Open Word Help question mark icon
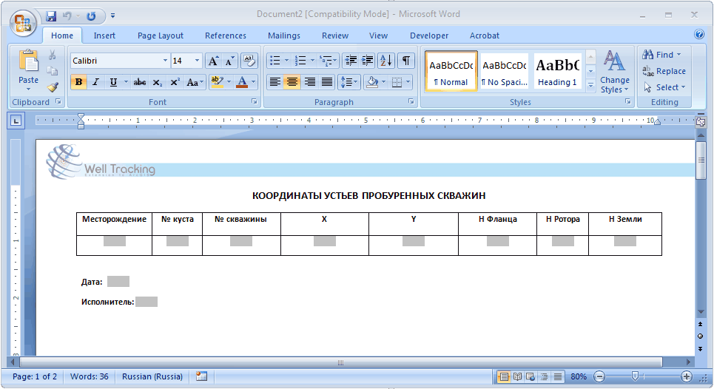 coord(699,35)
